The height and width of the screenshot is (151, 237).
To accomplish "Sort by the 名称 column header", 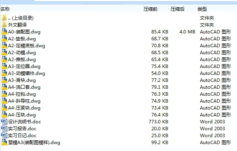I will coord(5,9).
